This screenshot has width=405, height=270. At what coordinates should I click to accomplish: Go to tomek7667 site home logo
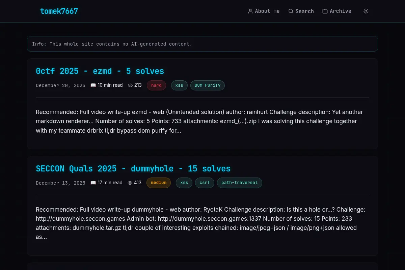59,11
